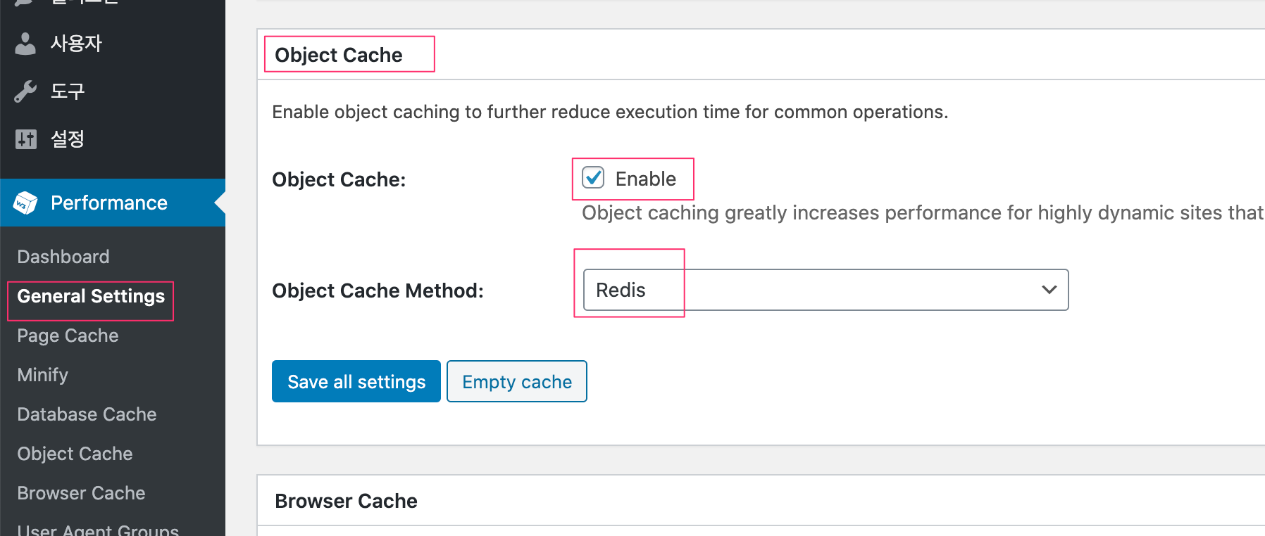Go to Browser Cache submenu
Screen dimensions: 1265x536
point(81,493)
